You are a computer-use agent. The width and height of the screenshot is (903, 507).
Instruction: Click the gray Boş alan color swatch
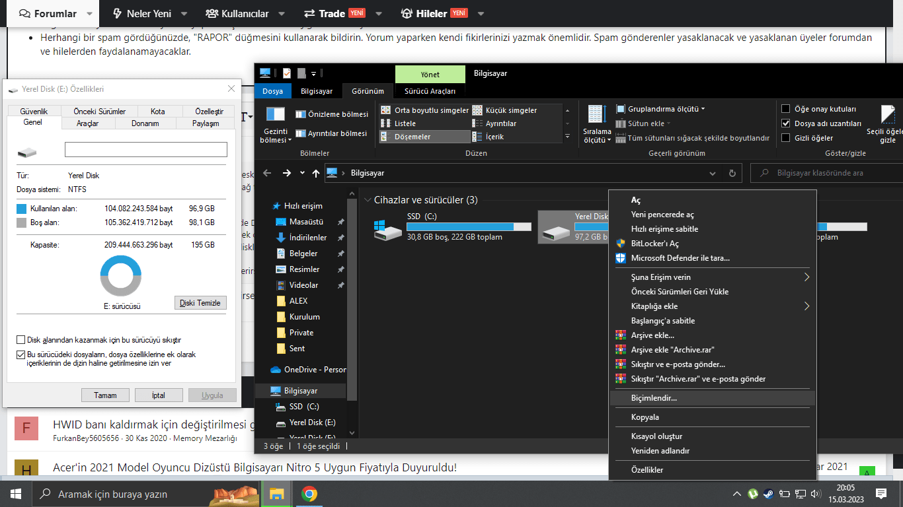click(x=21, y=222)
